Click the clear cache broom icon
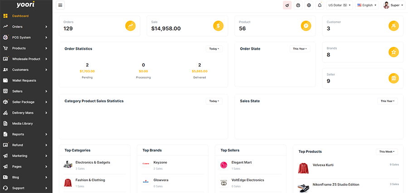Image resolution: width=408 pixels, height=193 pixels. [x=287, y=5]
